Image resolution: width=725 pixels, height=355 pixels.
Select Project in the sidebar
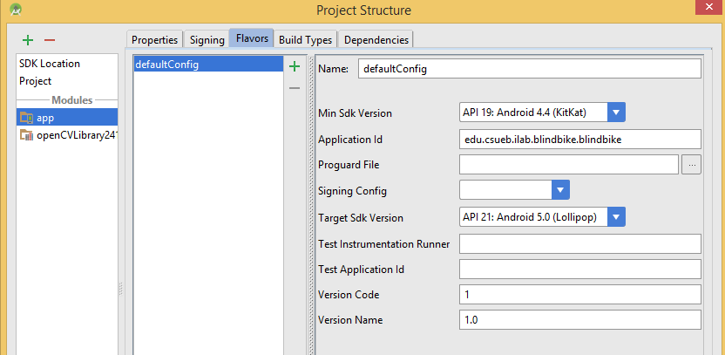[36, 81]
